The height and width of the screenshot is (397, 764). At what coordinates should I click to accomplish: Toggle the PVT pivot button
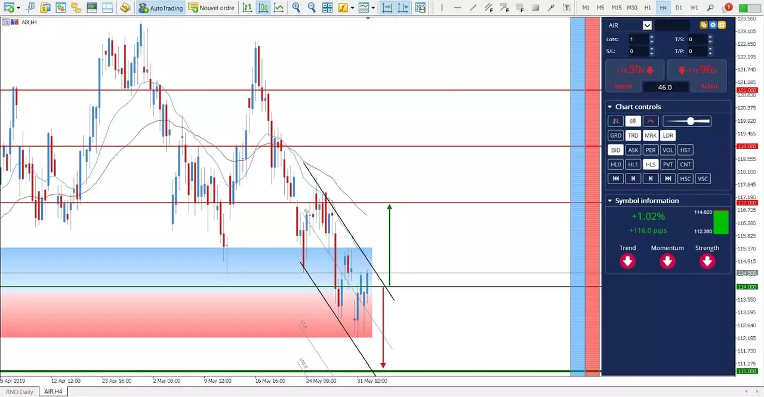668,164
